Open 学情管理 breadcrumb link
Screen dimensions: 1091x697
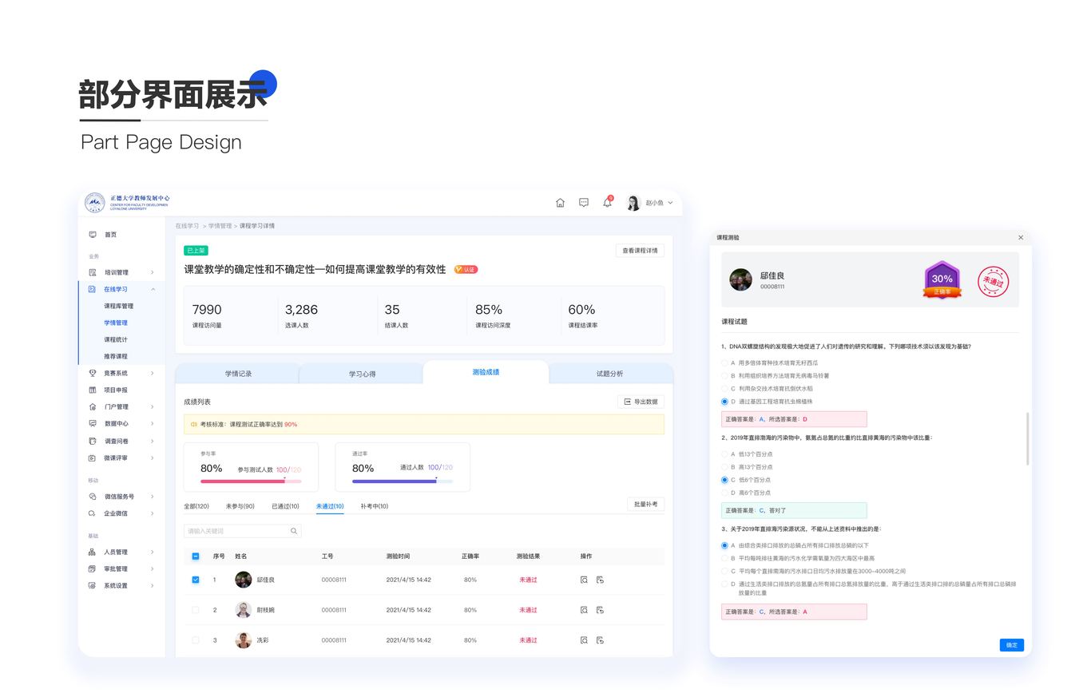pos(220,226)
